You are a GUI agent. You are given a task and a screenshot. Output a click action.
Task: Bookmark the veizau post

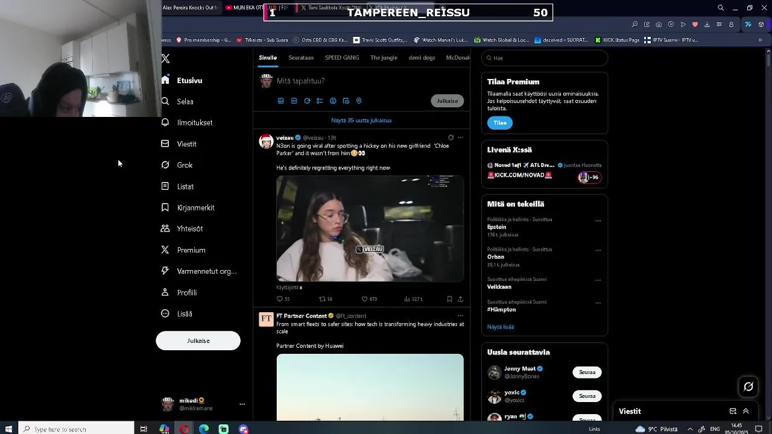pos(449,299)
